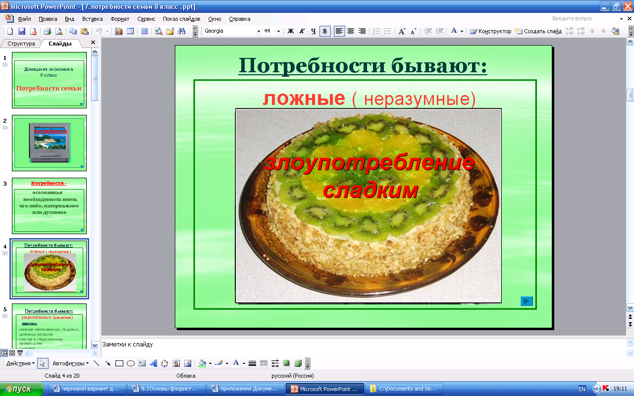The image size is (634, 396).
Task: Increase font size with large A icon
Action: [402, 31]
